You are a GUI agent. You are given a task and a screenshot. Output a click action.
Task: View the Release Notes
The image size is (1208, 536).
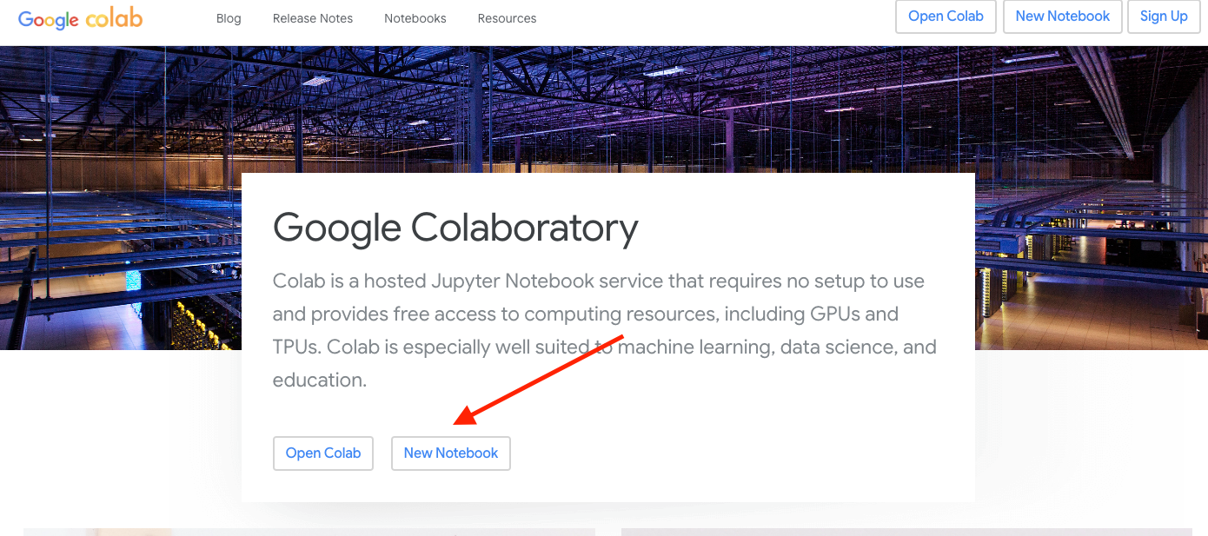click(312, 17)
